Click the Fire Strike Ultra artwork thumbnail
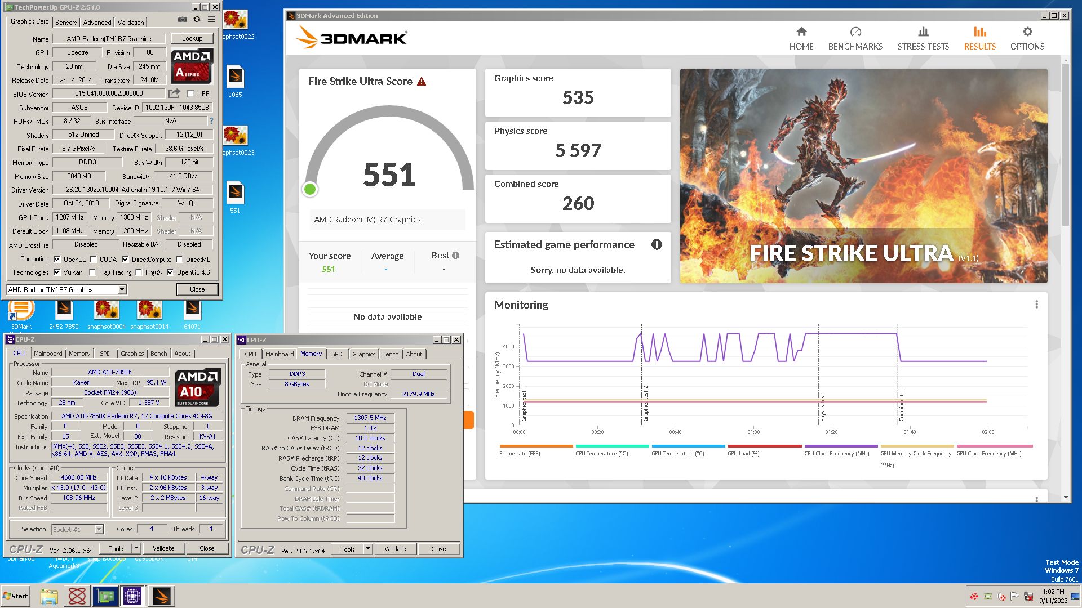 click(x=863, y=176)
